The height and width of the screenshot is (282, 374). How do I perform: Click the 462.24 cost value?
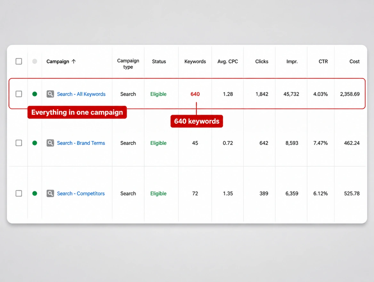(x=352, y=143)
